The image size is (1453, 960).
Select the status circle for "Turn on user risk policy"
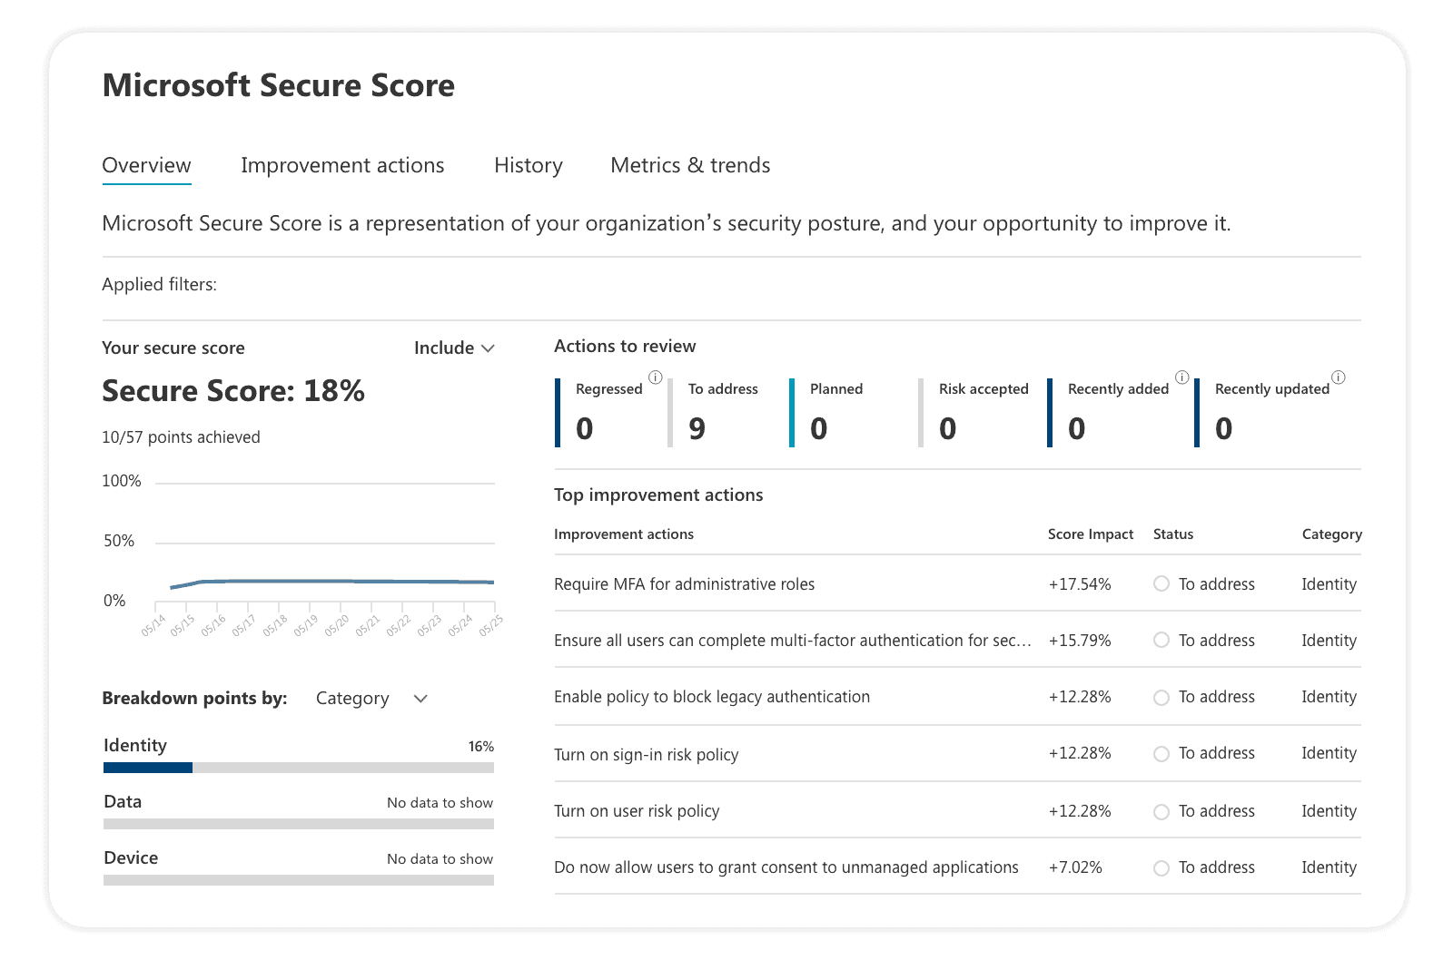tap(1161, 810)
